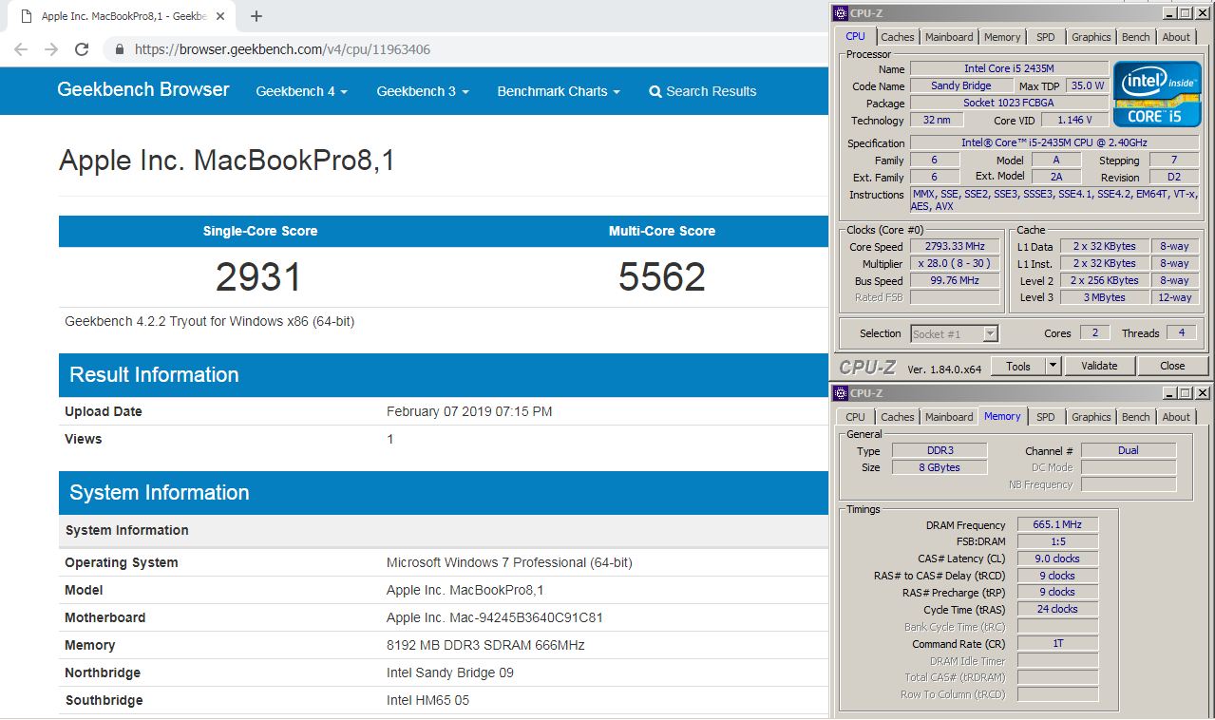Click the upload date February 07 2019
Viewport: 1215px width, 720px height.
pyautogui.click(x=469, y=411)
